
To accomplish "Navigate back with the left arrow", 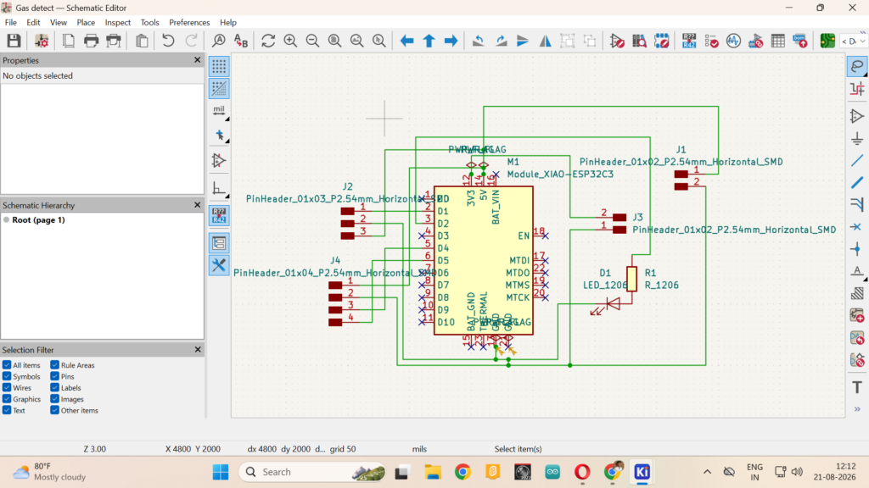I will pos(406,41).
